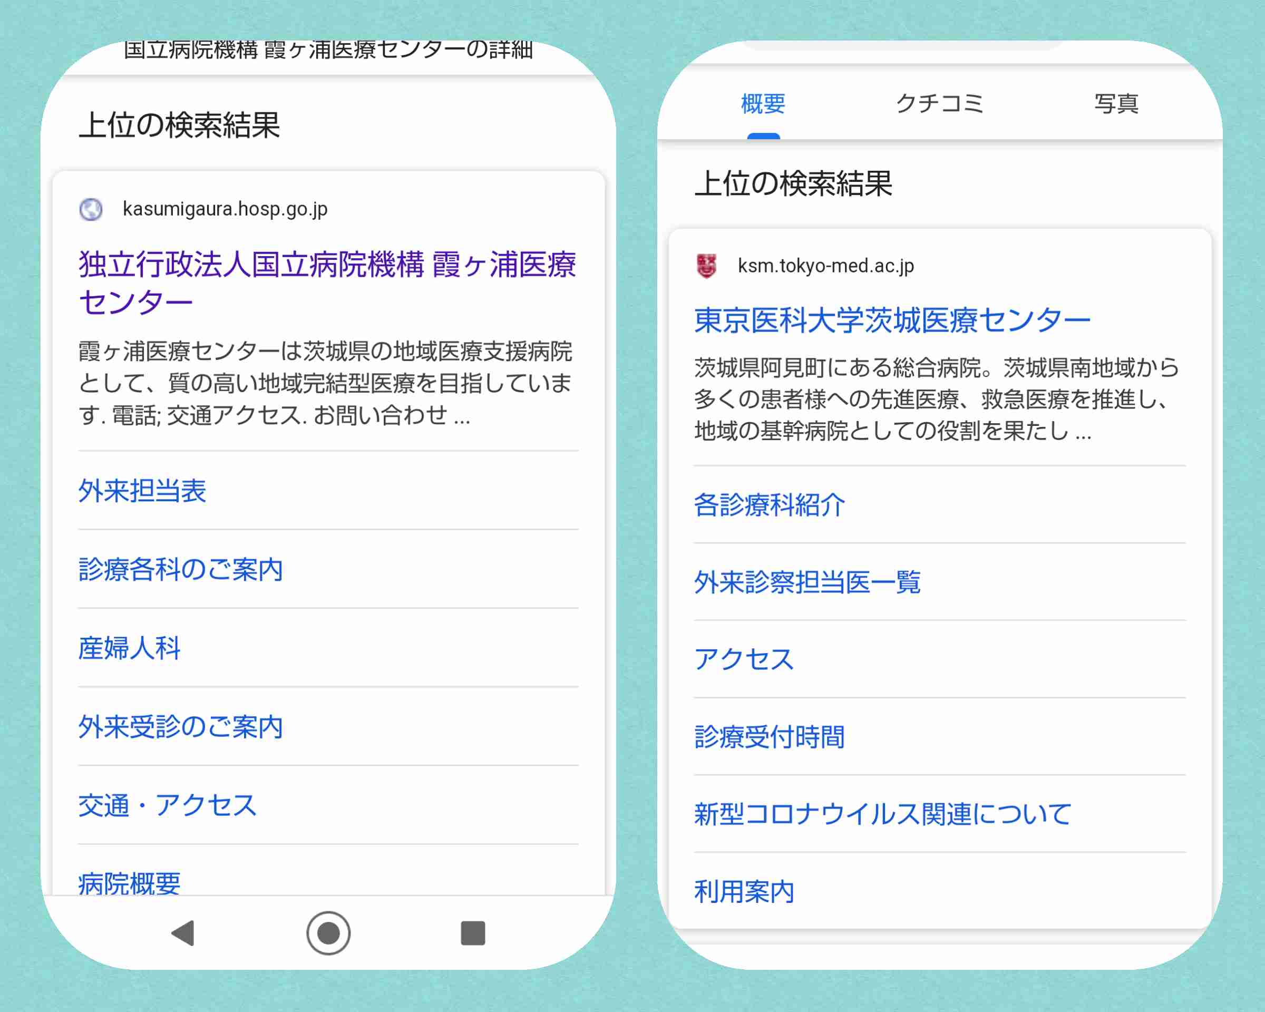The image size is (1265, 1012).
Task: Click the header 国立病院機構 霞ヶ浦医療センターの詳細
Action: click(x=328, y=51)
